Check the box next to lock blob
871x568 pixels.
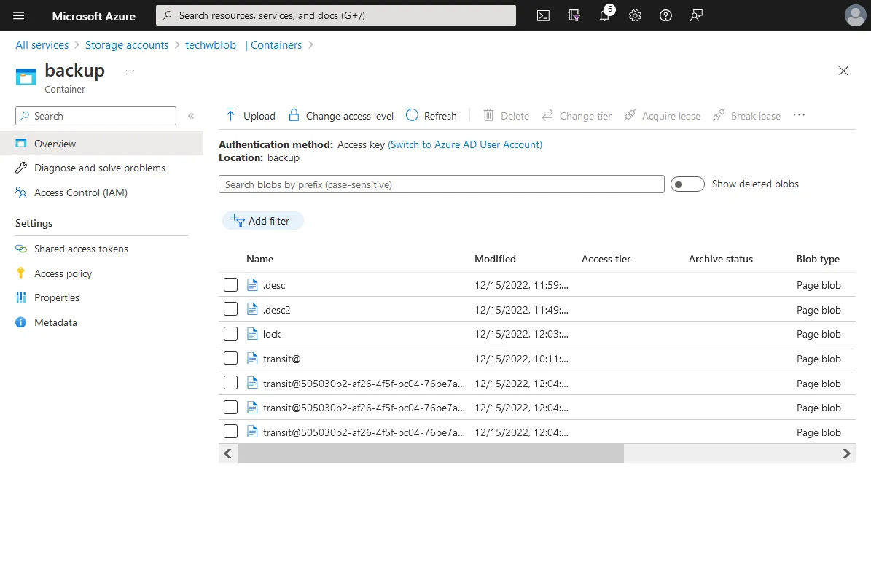(230, 334)
